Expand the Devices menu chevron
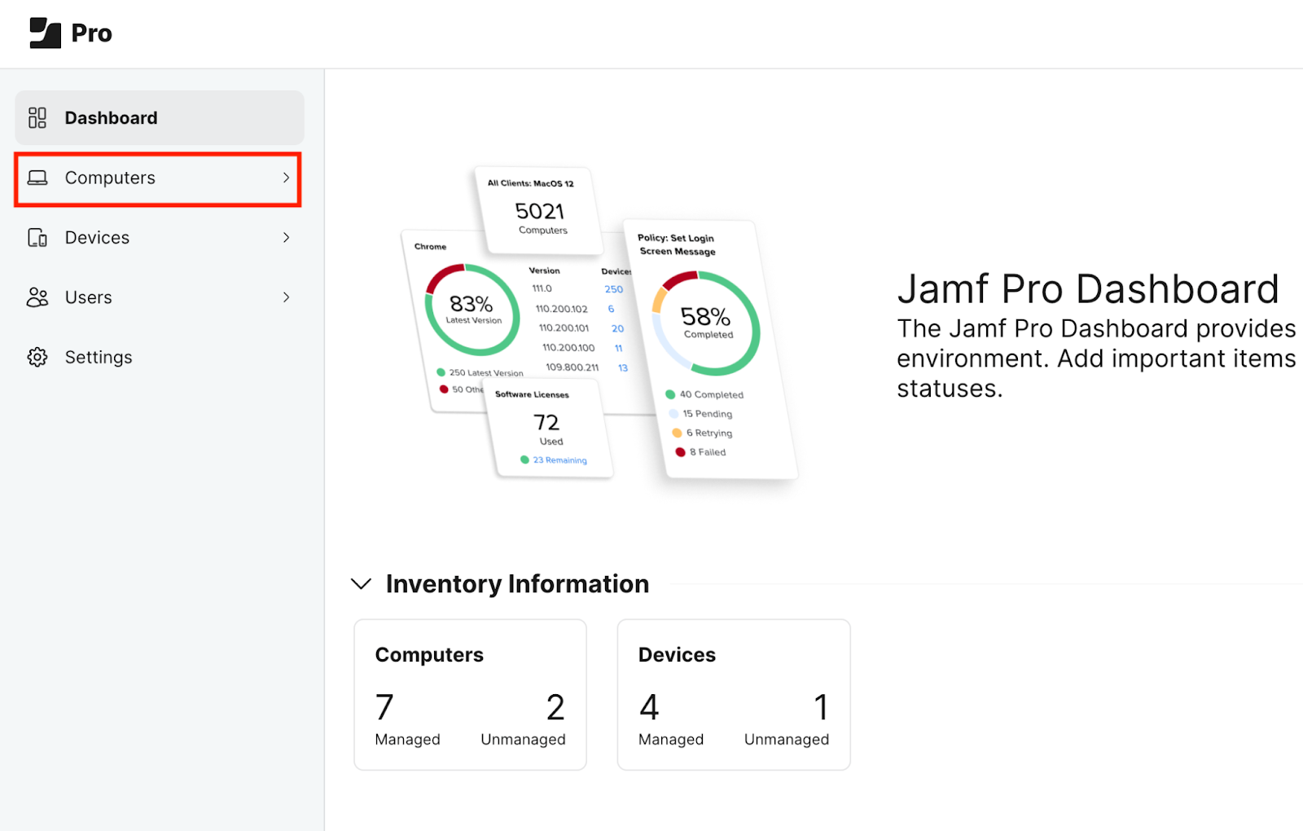 [286, 237]
